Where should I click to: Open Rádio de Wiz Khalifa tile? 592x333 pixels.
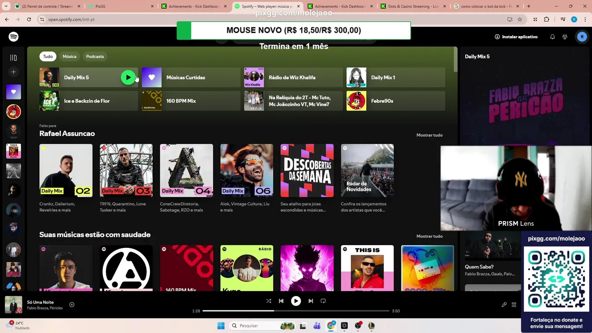point(293,77)
